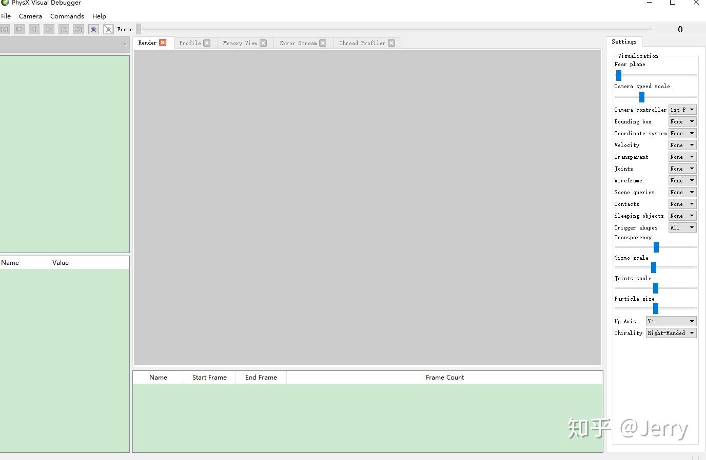This screenshot has height=460, width=706.
Task: Open the Up Axis dropdown
Action: [x=671, y=321]
